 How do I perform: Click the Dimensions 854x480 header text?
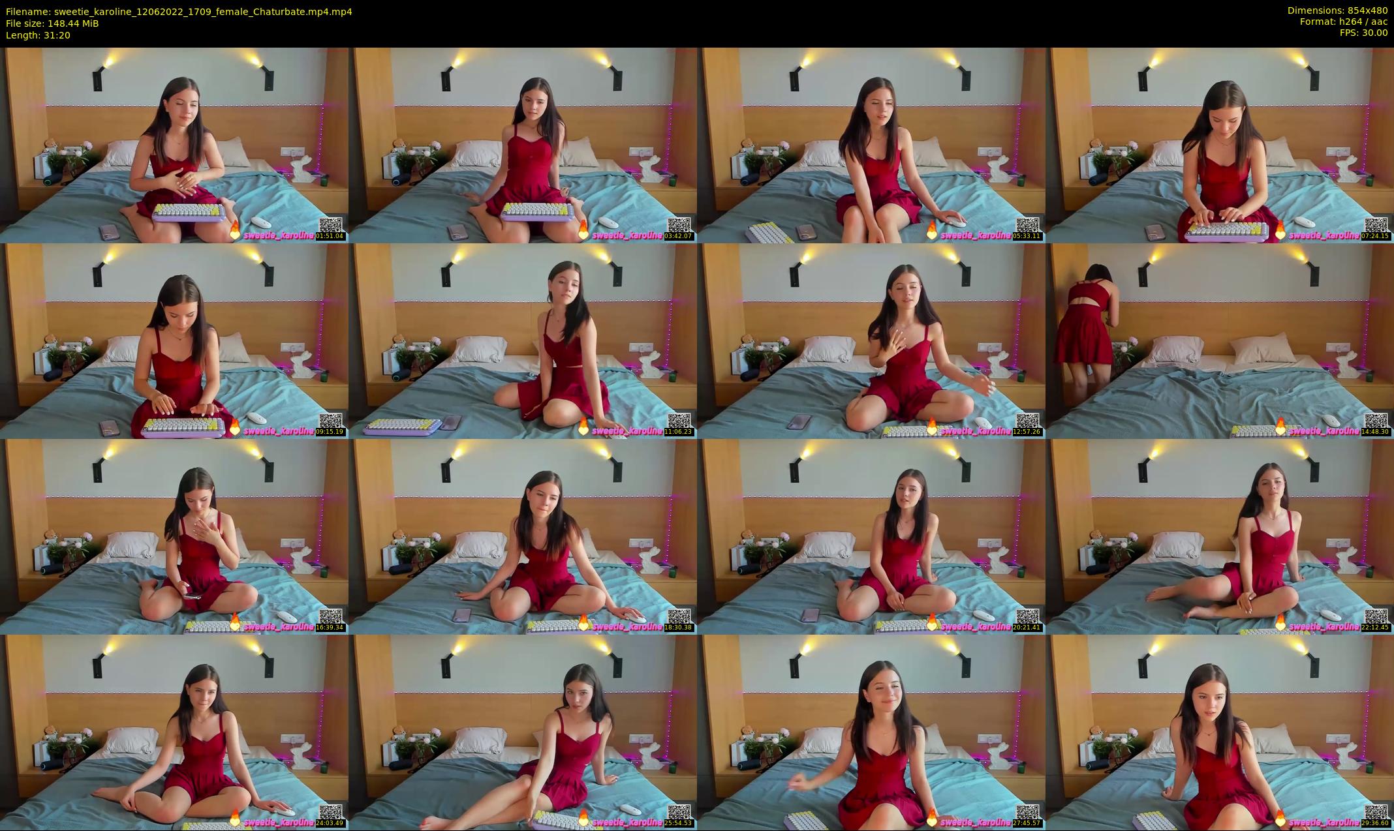click(1337, 10)
